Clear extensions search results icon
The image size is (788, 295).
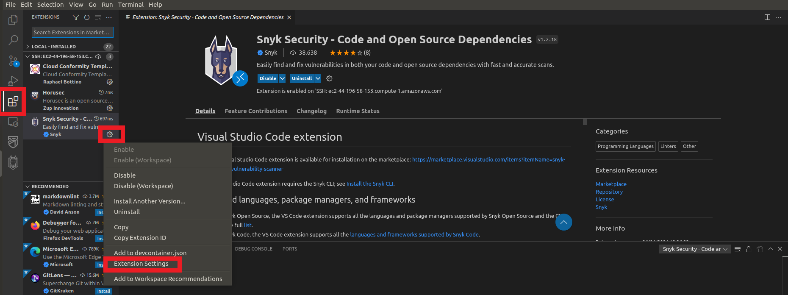[x=98, y=17]
